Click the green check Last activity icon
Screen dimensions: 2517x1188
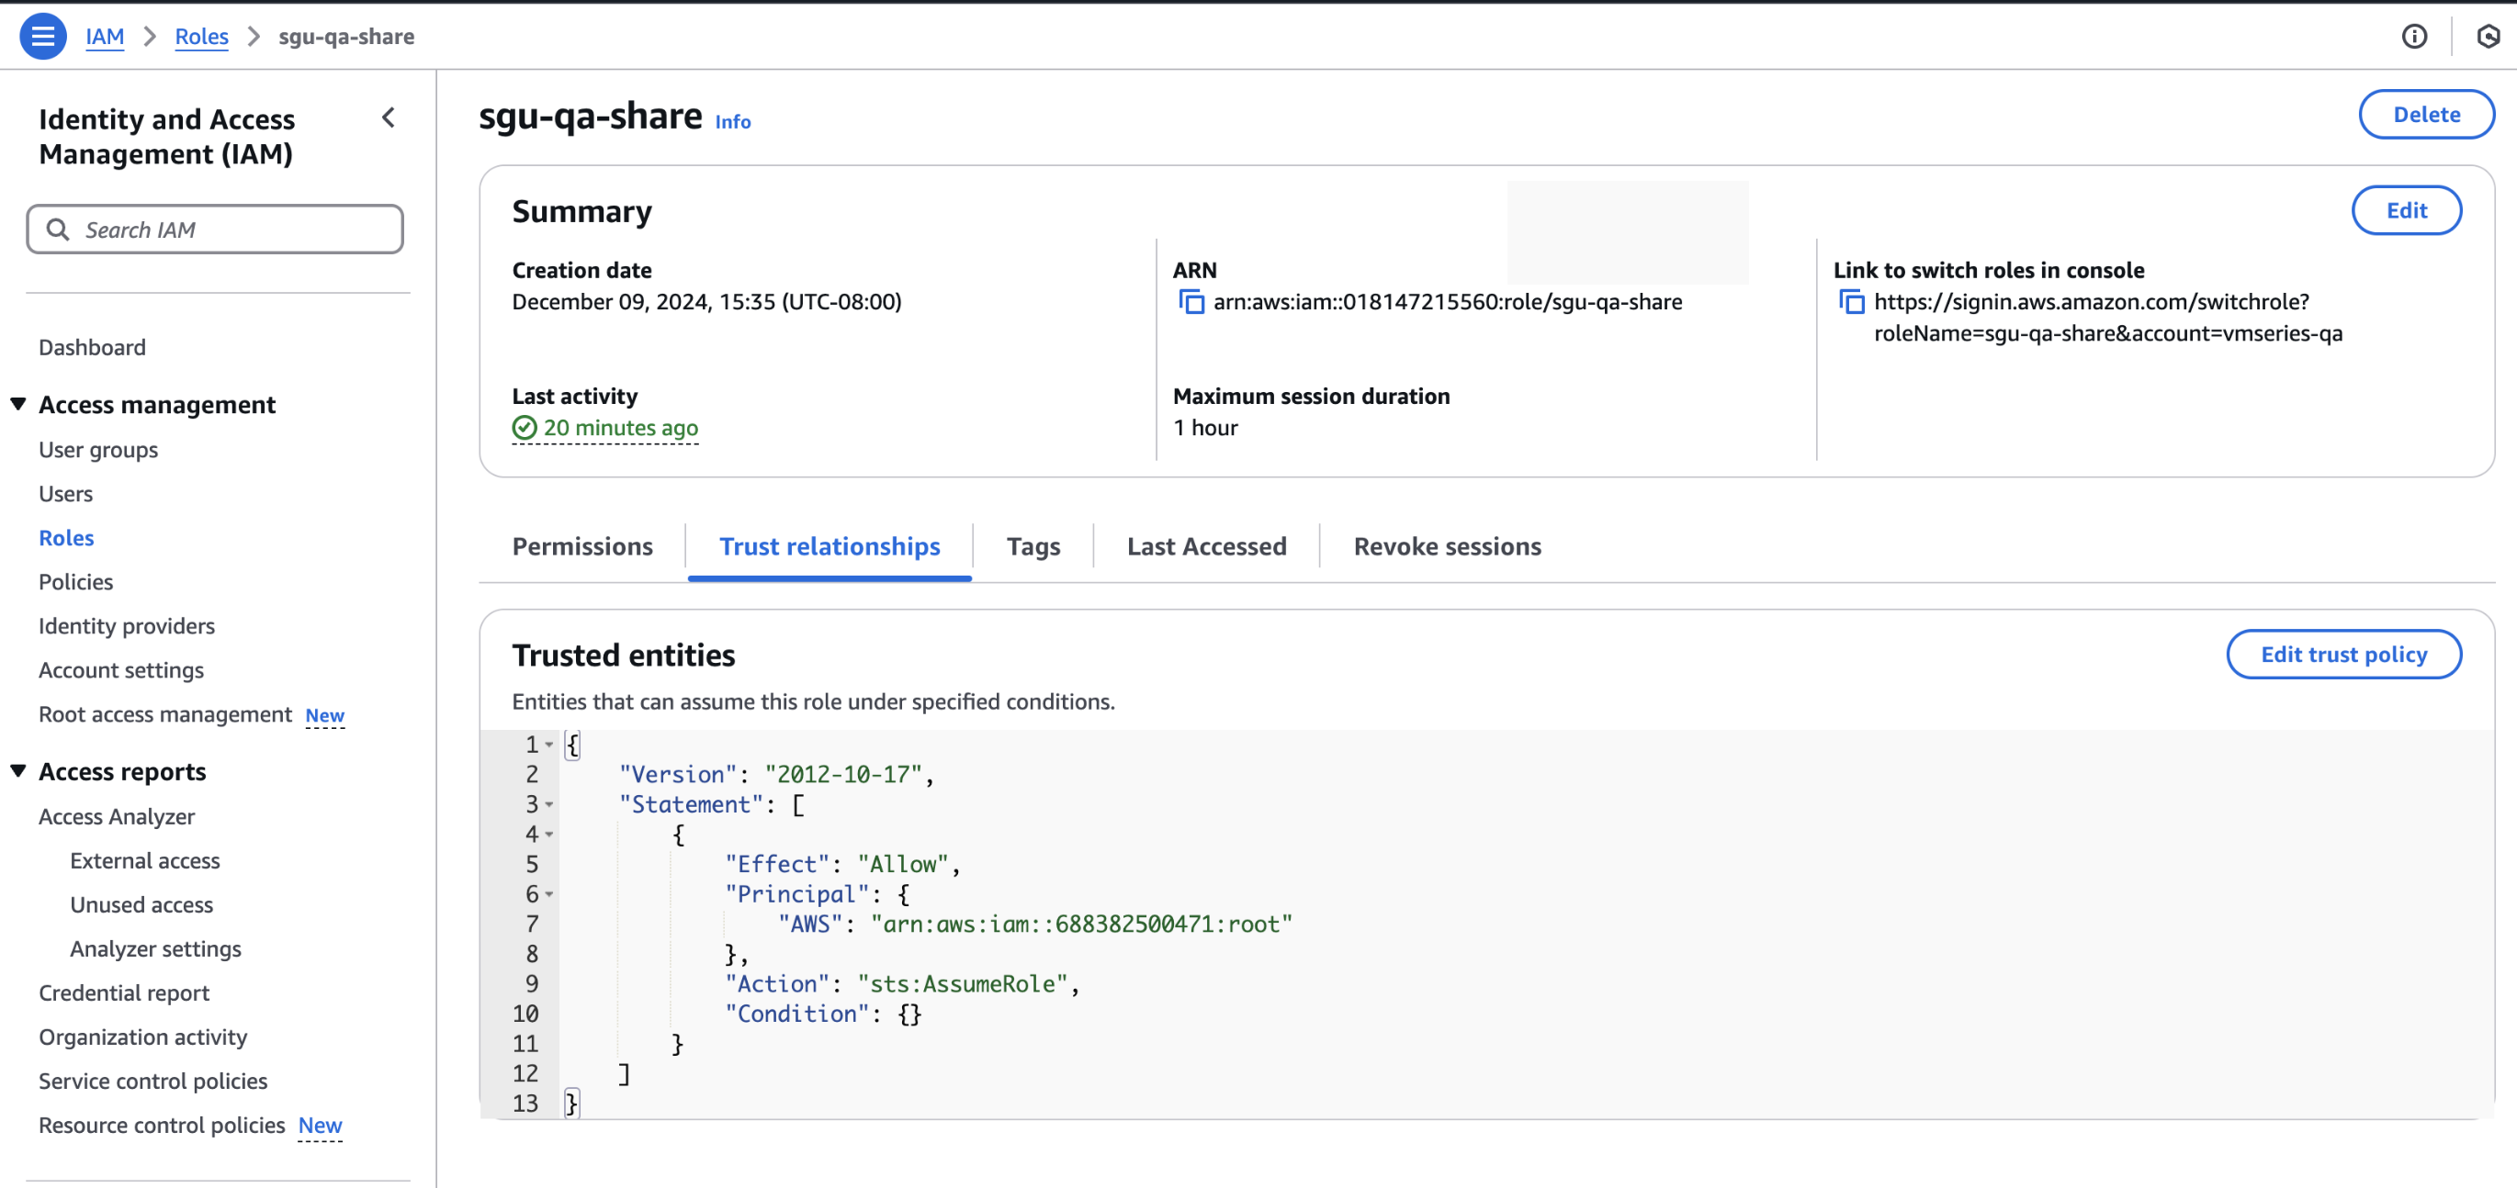click(525, 428)
